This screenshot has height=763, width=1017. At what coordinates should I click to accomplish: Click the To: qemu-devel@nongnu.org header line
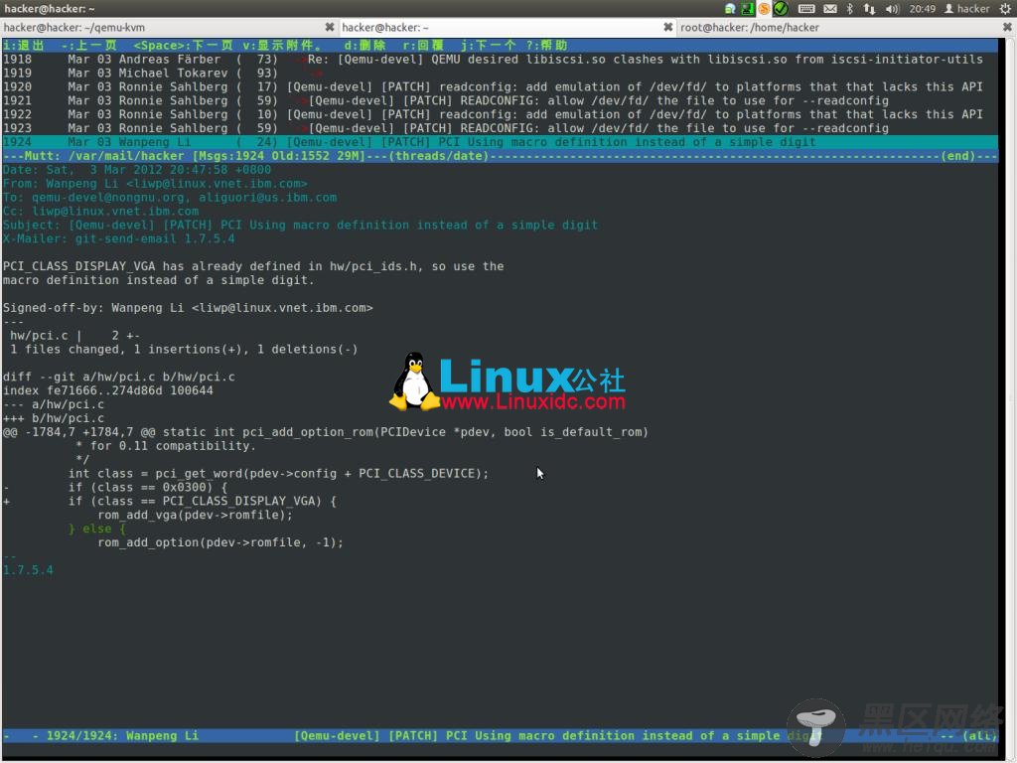pyautogui.click(x=169, y=198)
